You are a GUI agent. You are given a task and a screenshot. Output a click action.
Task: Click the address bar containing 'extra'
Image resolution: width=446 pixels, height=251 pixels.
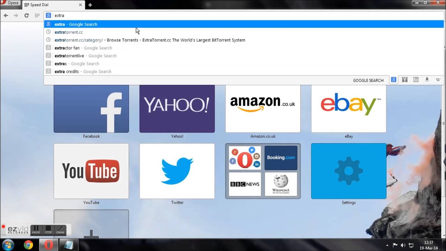click(x=244, y=15)
